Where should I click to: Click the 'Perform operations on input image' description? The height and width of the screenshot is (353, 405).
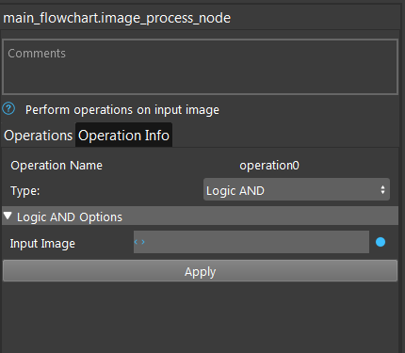(x=122, y=110)
